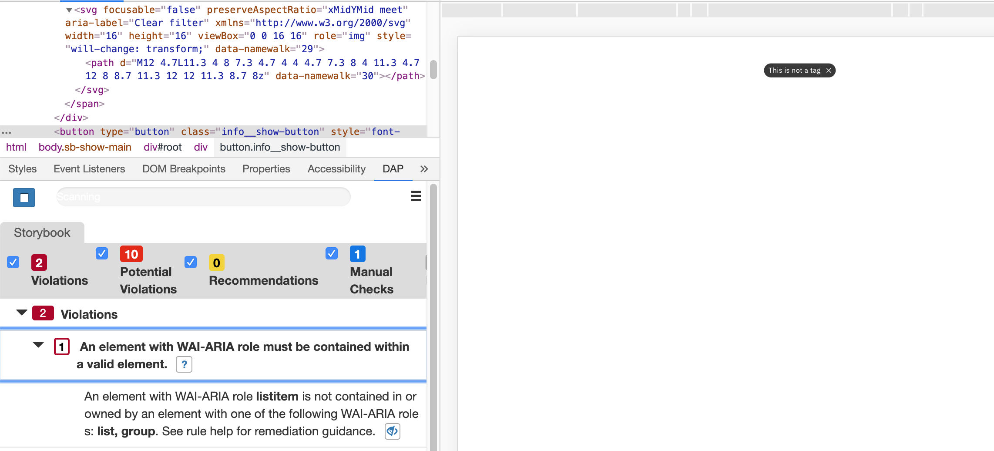Click the question mark help icon on the WAI-ARIA violation
Viewport: 994px width, 451px height.
pyautogui.click(x=184, y=364)
